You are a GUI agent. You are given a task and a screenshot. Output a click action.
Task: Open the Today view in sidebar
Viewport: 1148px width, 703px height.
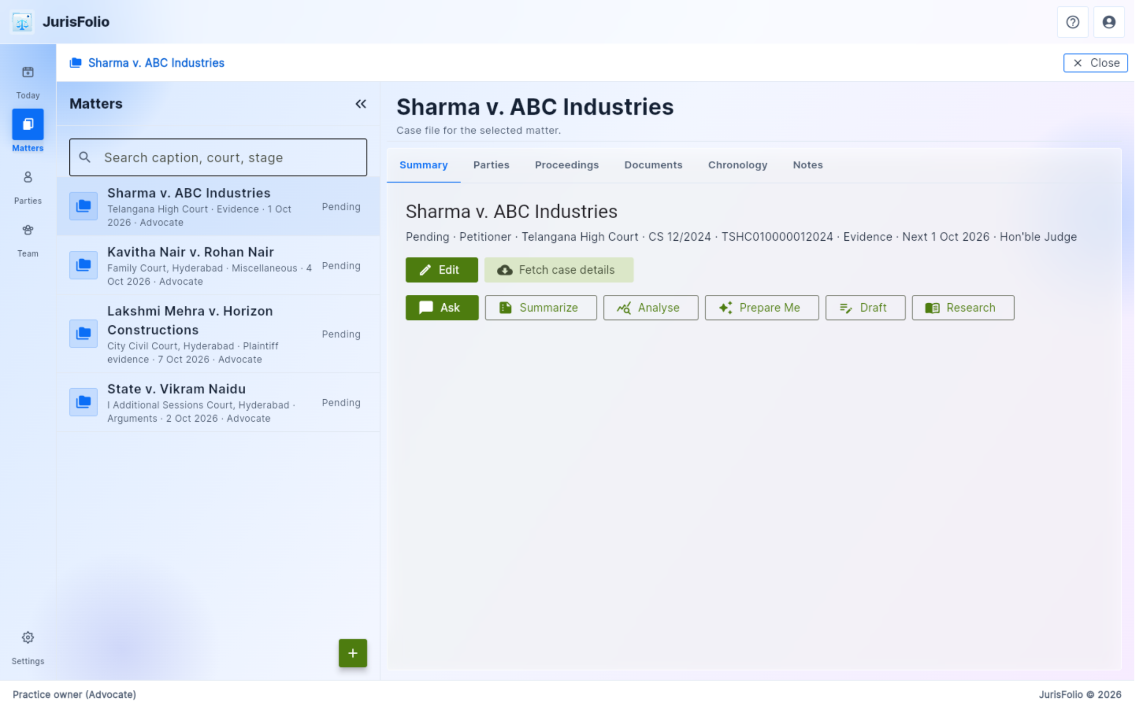pos(28,82)
